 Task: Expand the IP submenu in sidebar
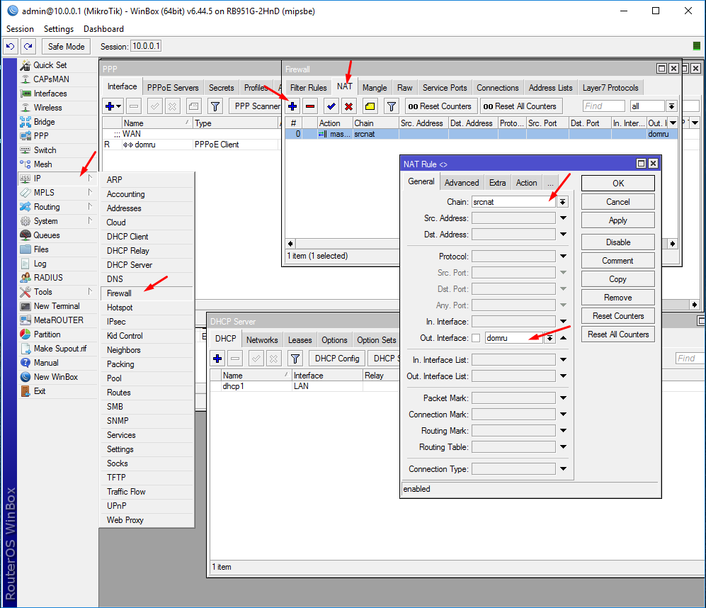pos(57,179)
